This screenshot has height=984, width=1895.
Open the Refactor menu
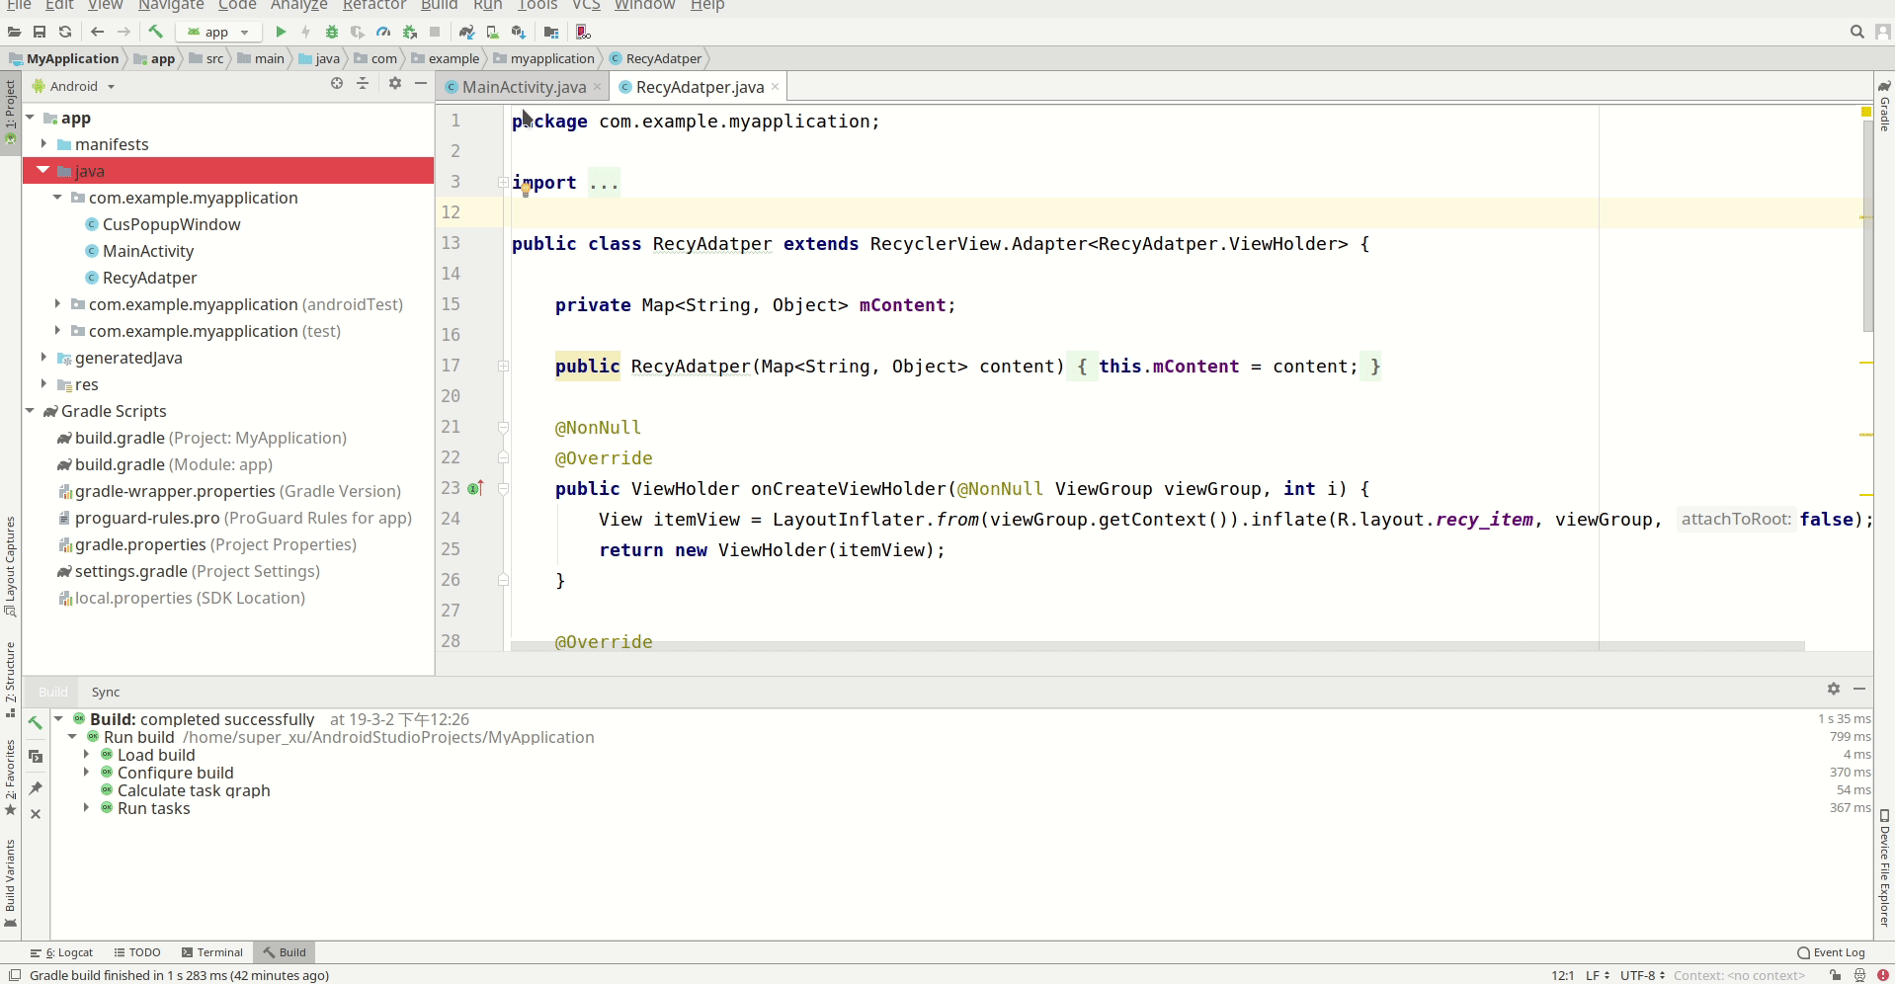coord(373,6)
